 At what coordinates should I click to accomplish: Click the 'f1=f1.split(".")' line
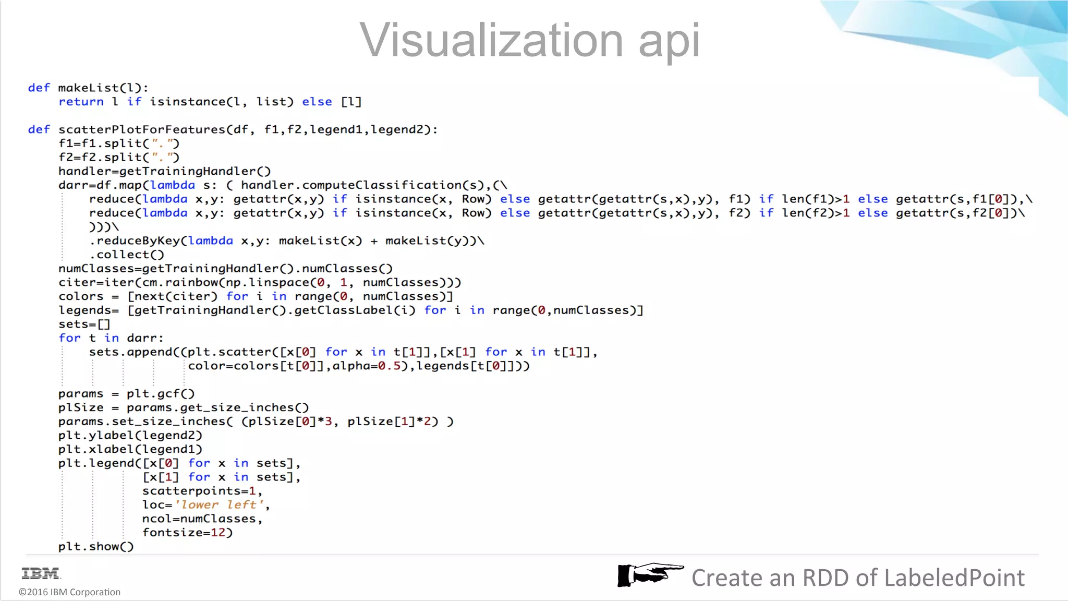(119, 143)
